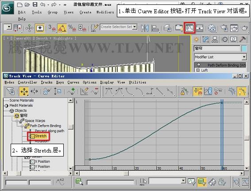Select the Scale Keys tool
Viewport: 251px width, 191px height.
point(46,91)
